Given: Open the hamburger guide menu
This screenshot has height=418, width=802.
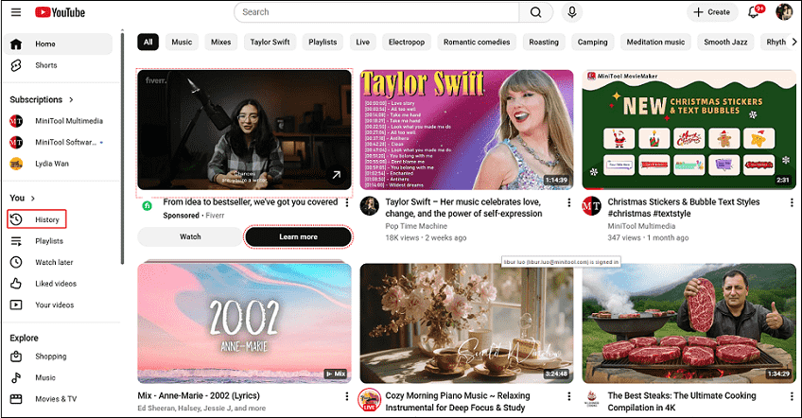Looking at the screenshot, I should coord(16,12).
